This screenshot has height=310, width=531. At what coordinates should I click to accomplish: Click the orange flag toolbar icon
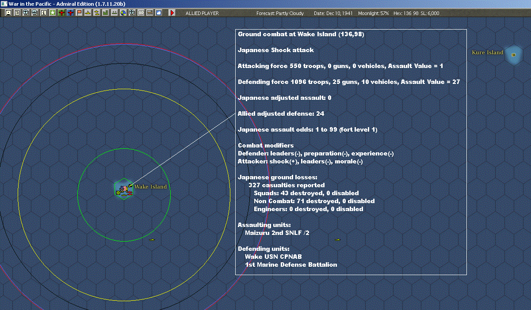click(79, 13)
